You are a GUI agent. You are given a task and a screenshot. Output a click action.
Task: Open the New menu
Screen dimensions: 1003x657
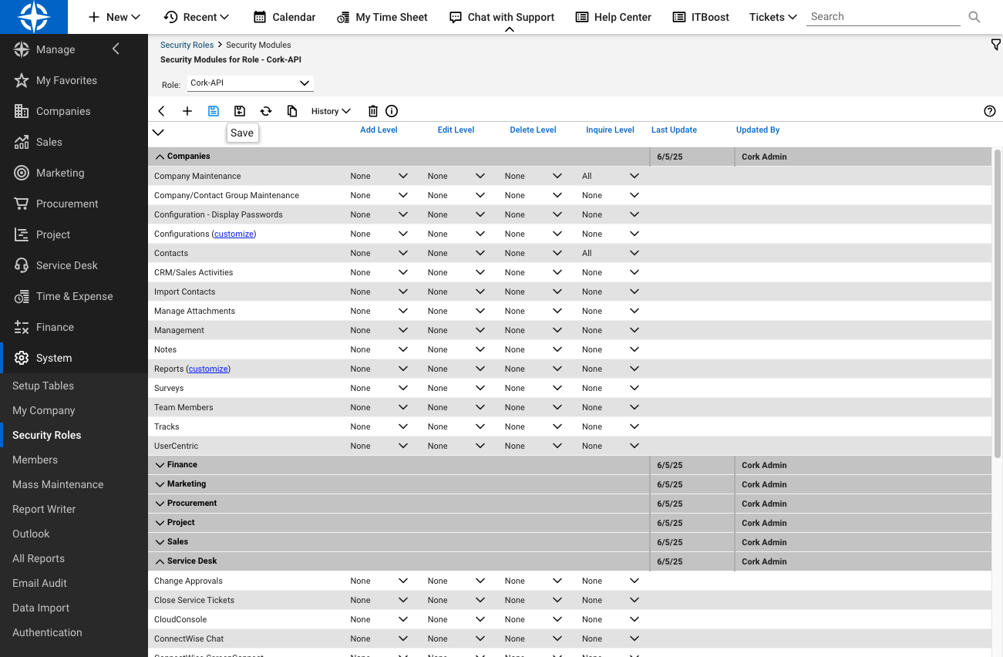coord(114,17)
